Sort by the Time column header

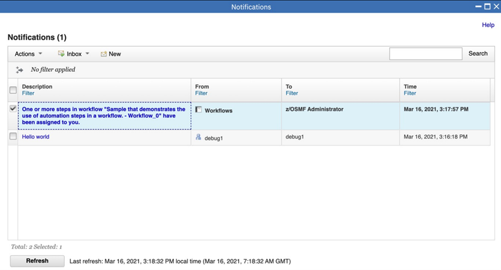coord(410,87)
